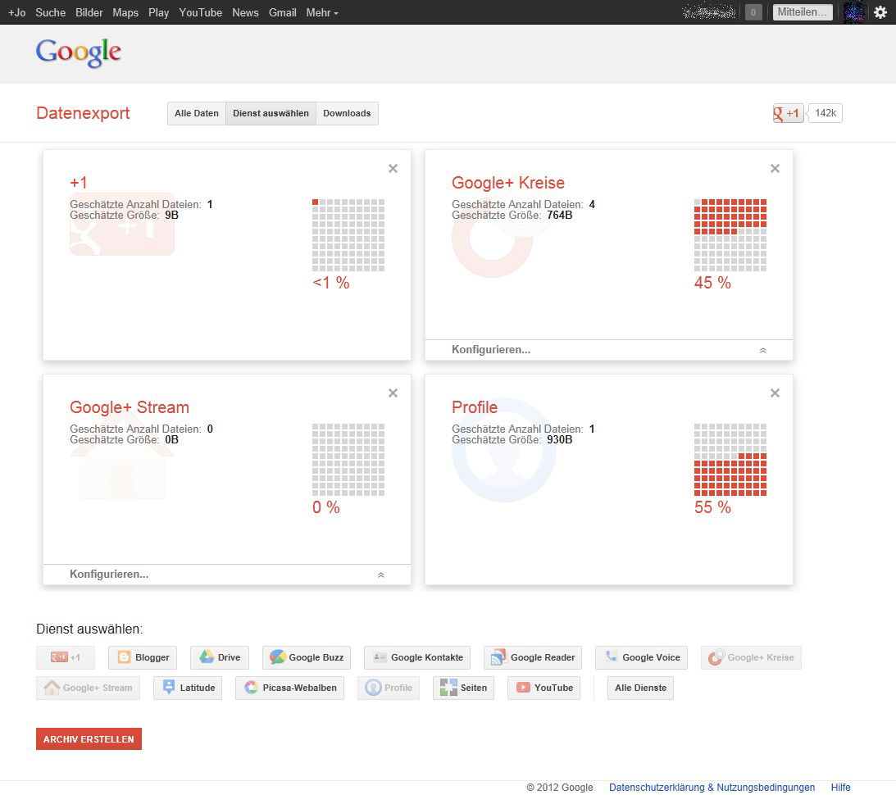
Task: Toggle the Google+ Kreise service button
Action: pyautogui.click(x=751, y=657)
